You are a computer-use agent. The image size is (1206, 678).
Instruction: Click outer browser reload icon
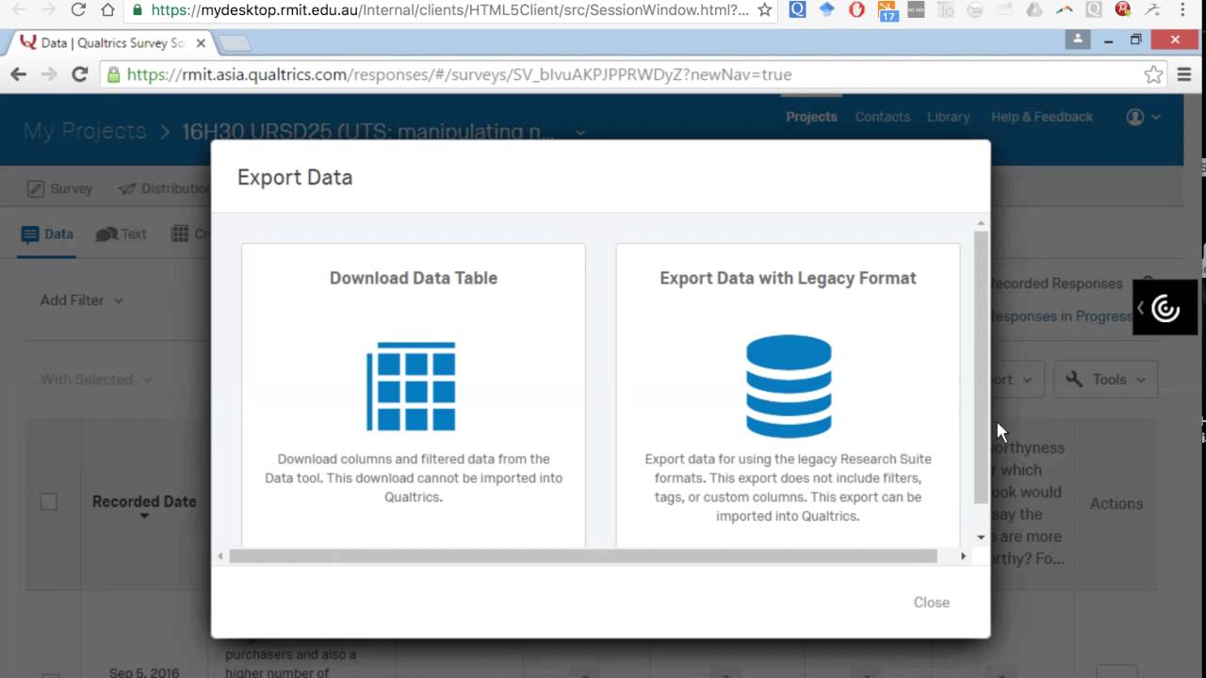click(x=78, y=10)
